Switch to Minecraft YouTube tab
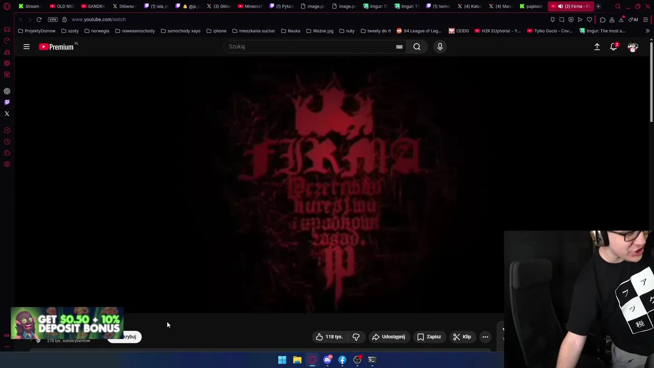Screen dimensions: 654x368 click(250, 6)
